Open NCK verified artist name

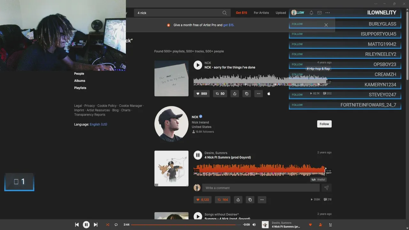(195, 117)
